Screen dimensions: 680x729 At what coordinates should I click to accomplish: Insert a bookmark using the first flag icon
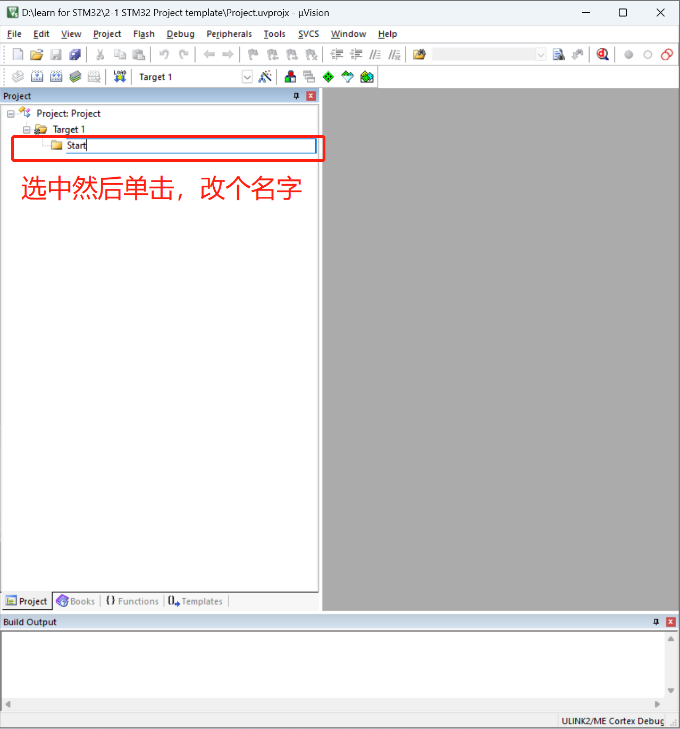coord(253,54)
